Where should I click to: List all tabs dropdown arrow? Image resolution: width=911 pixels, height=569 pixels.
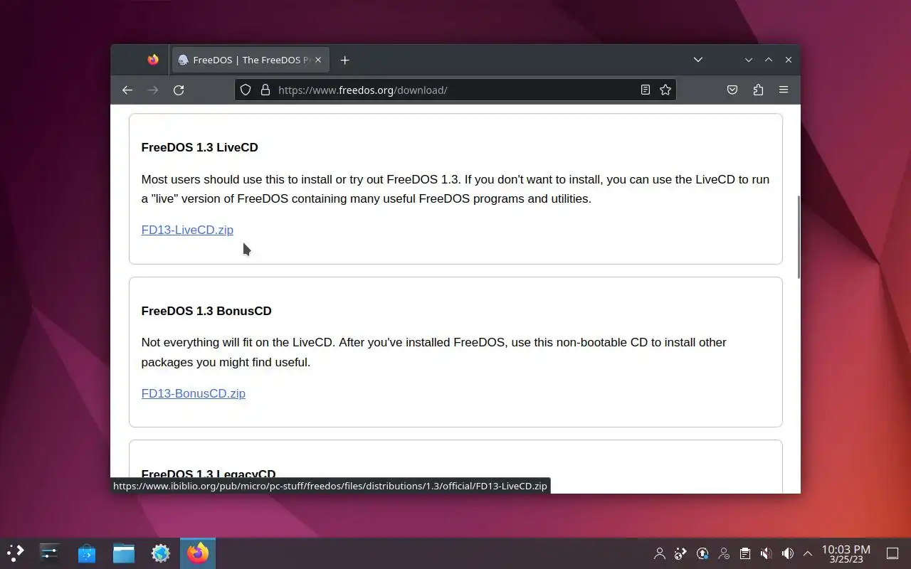tap(698, 60)
